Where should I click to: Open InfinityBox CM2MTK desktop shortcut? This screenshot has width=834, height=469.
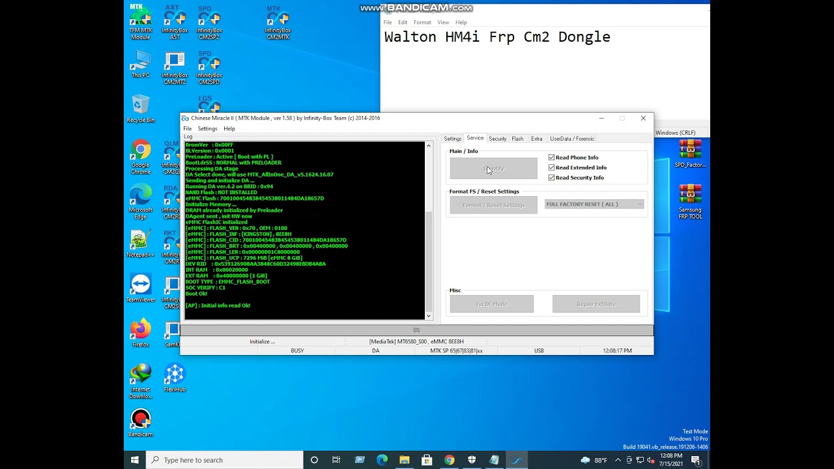tap(278, 21)
